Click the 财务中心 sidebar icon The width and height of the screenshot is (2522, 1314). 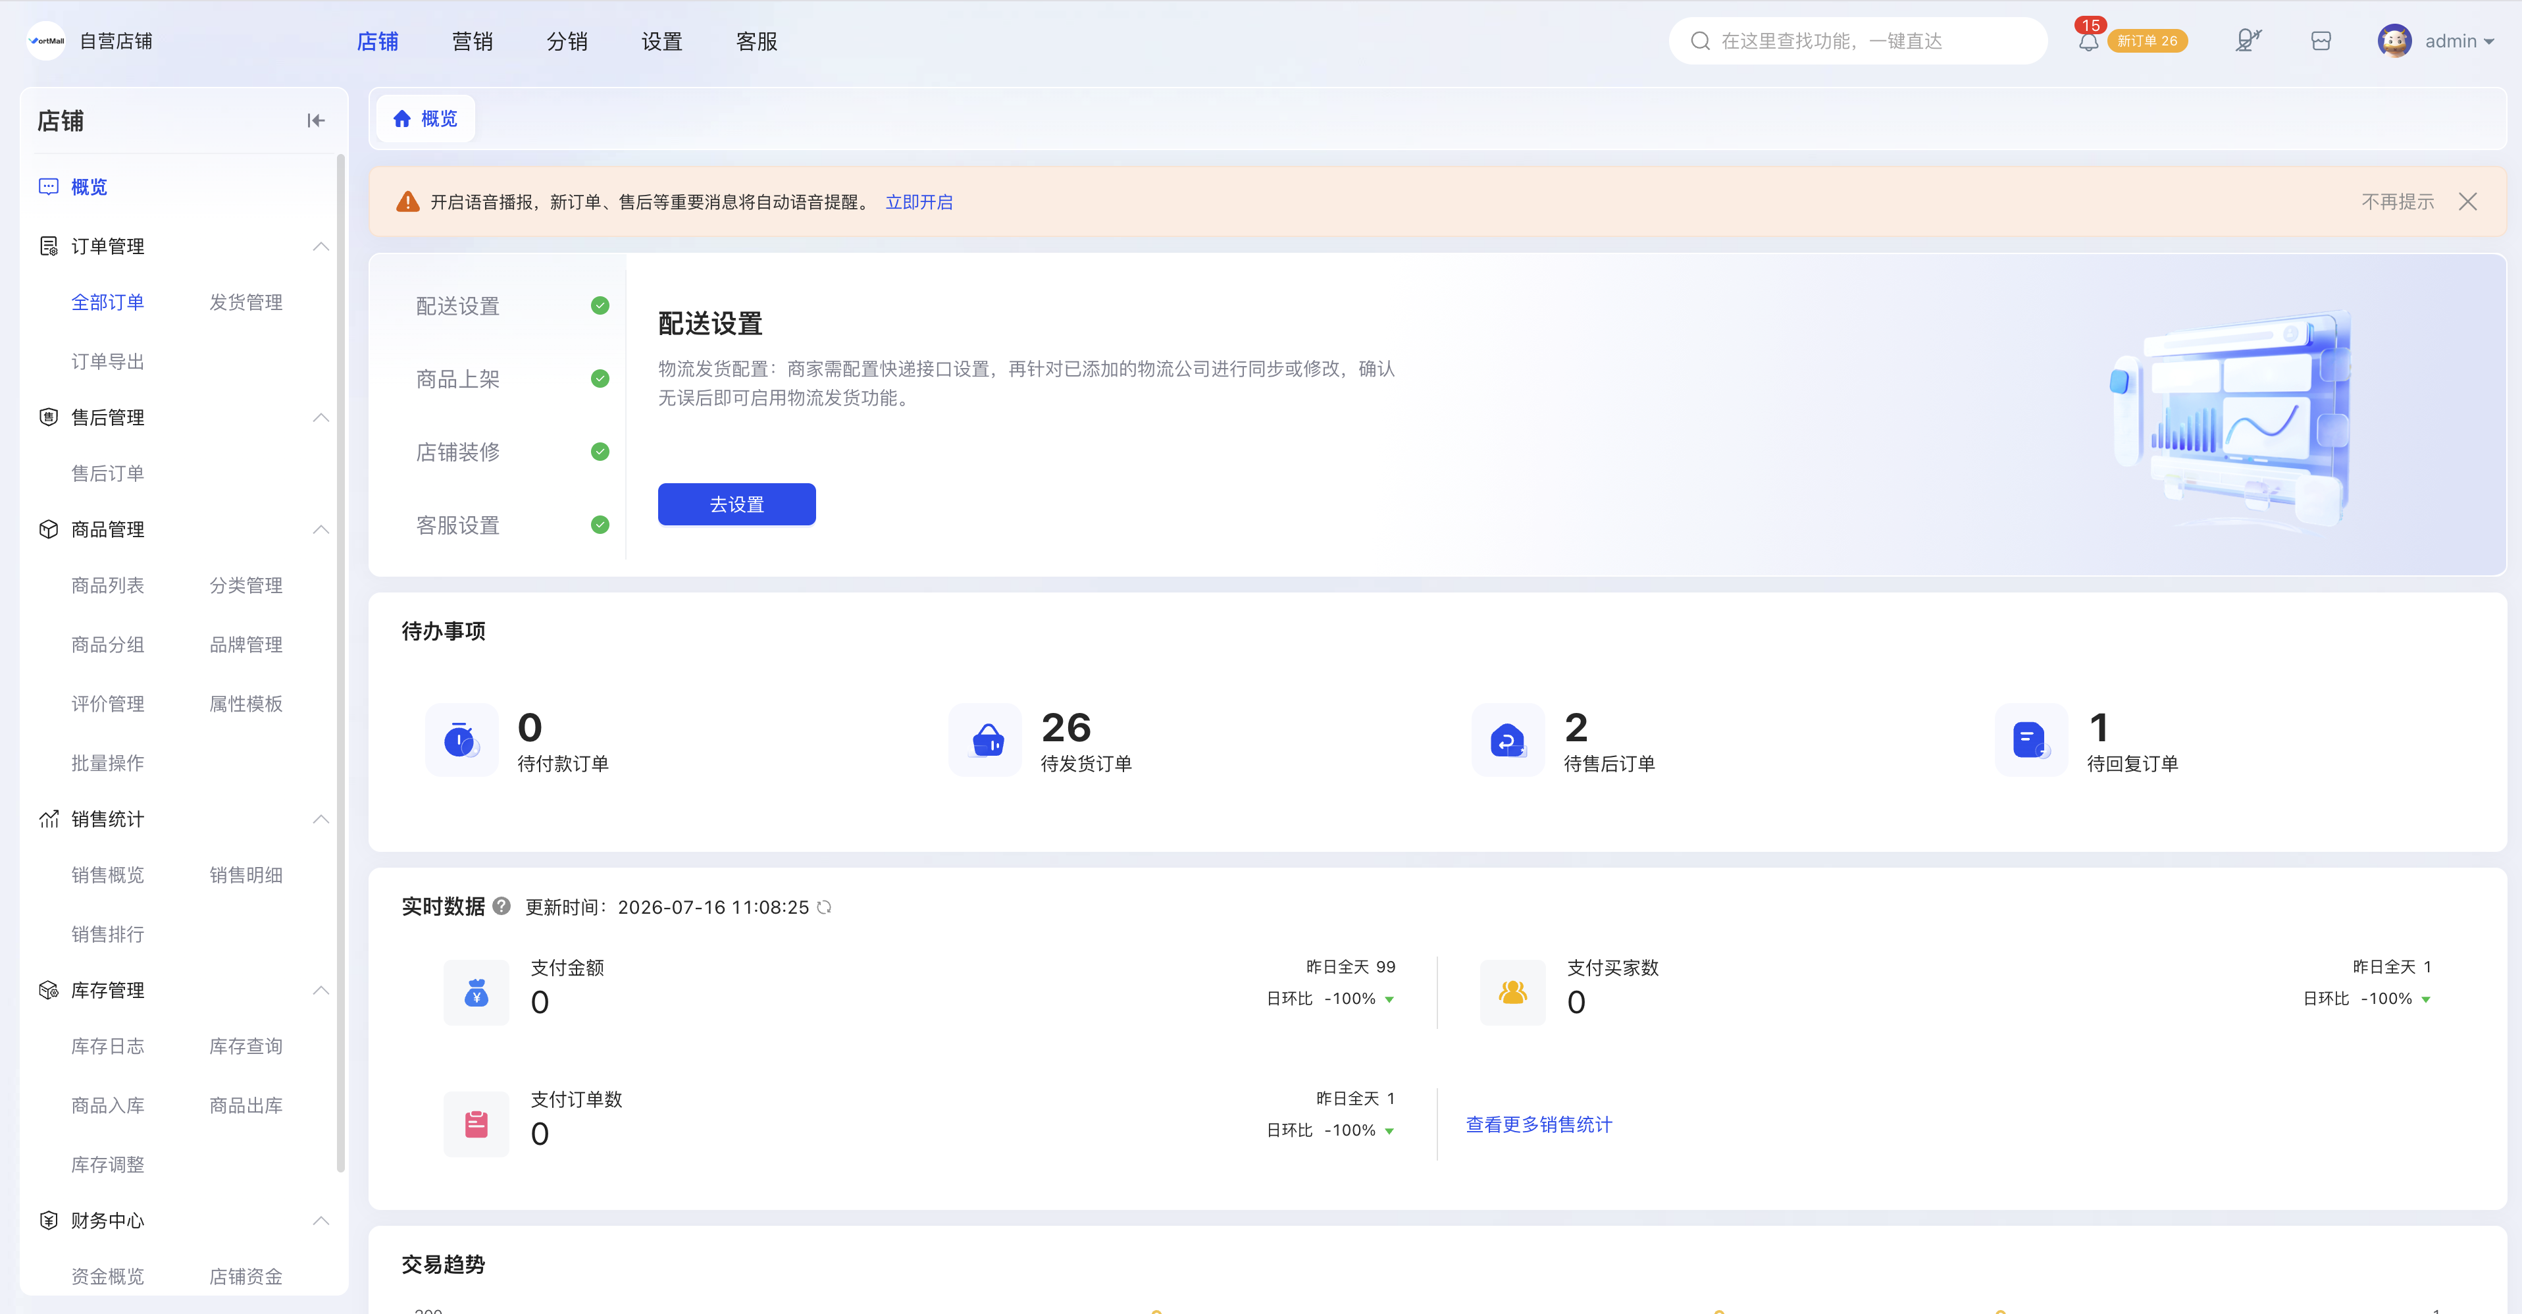pos(48,1220)
